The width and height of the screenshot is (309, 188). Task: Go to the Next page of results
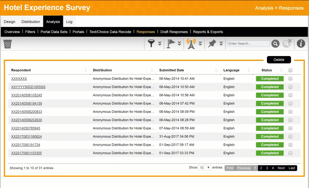(281, 168)
